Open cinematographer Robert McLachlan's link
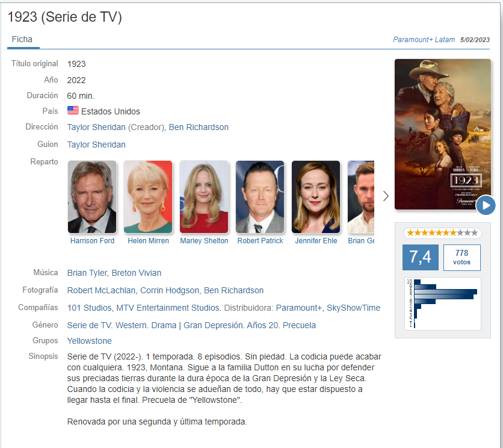This screenshot has width=503, height=448. tap(101, 290)
